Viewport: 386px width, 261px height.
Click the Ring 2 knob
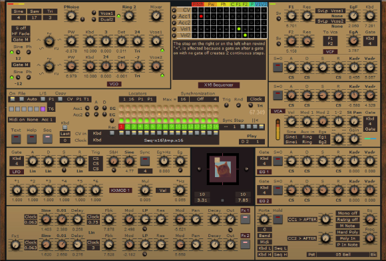(128, 16)
